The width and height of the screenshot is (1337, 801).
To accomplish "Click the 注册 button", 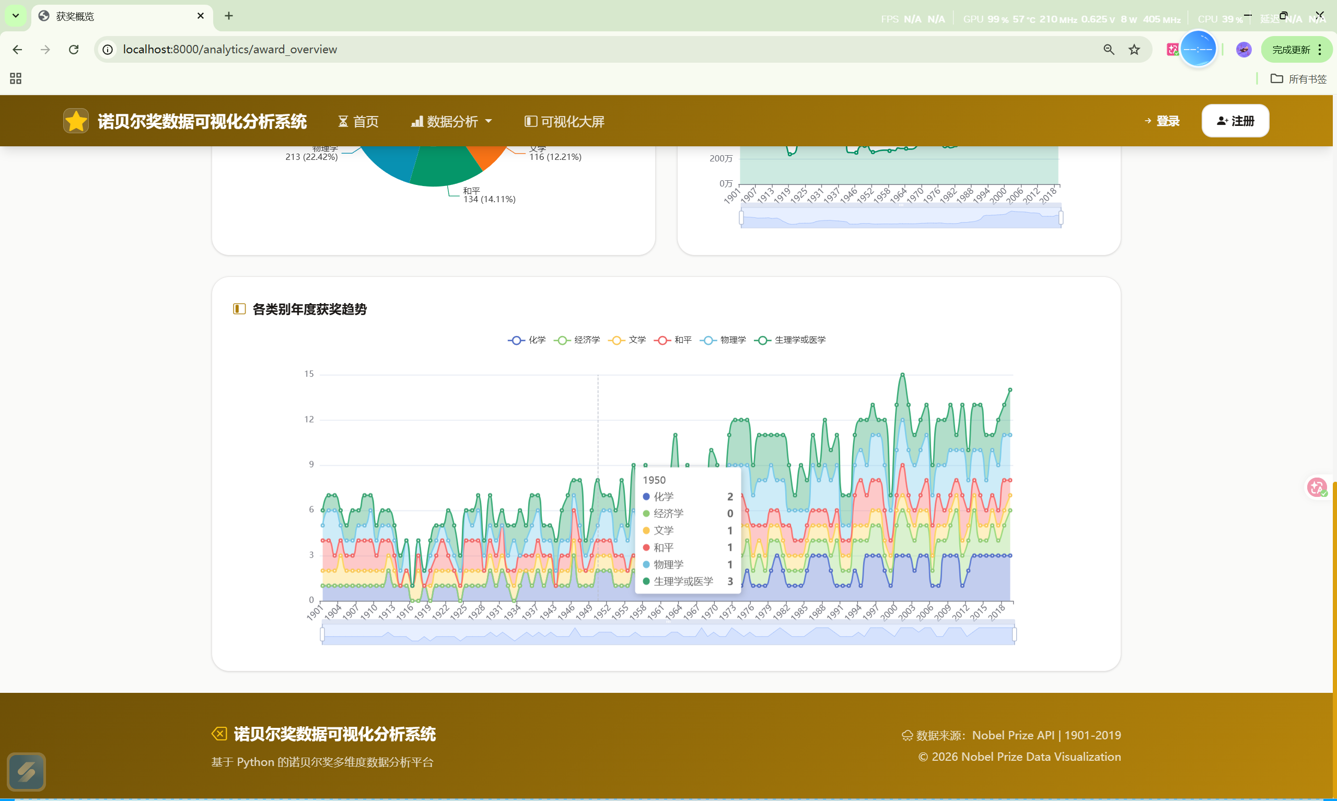I will click(1235, 121).
